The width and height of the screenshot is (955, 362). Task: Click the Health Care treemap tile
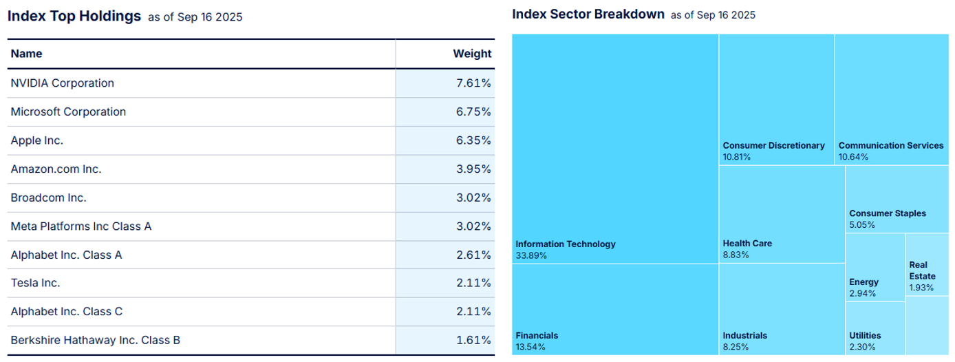[782, 214]
